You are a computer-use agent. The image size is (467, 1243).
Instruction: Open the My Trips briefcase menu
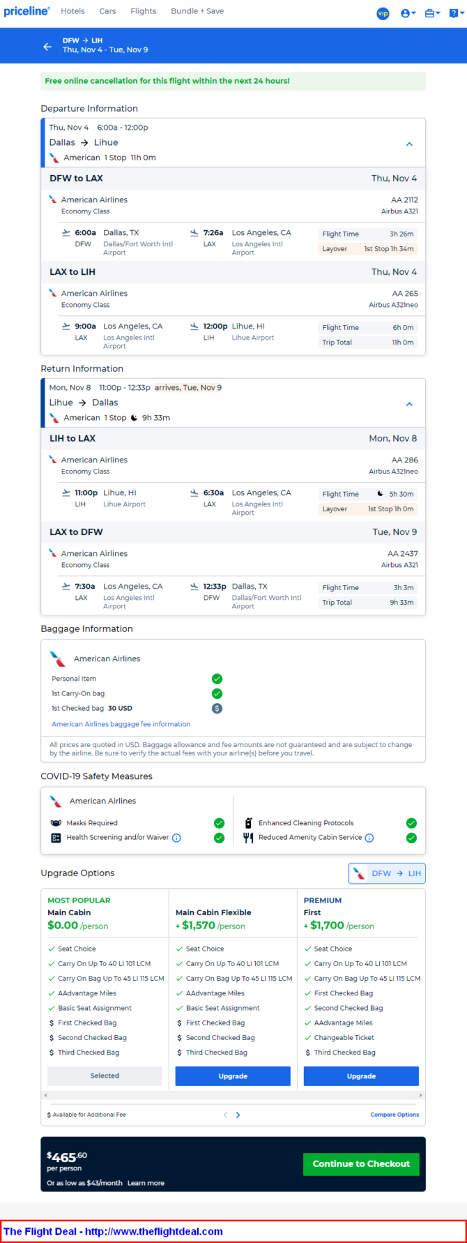tap(432, 13)
